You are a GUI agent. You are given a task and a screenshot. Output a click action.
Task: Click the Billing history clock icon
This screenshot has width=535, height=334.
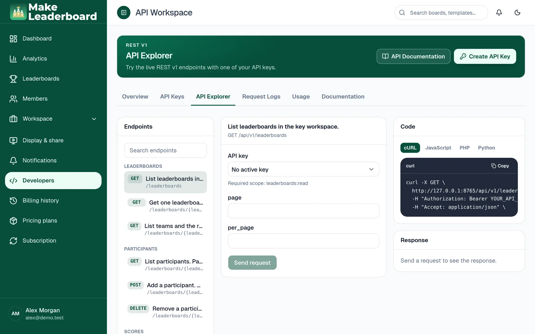point(13,201)
